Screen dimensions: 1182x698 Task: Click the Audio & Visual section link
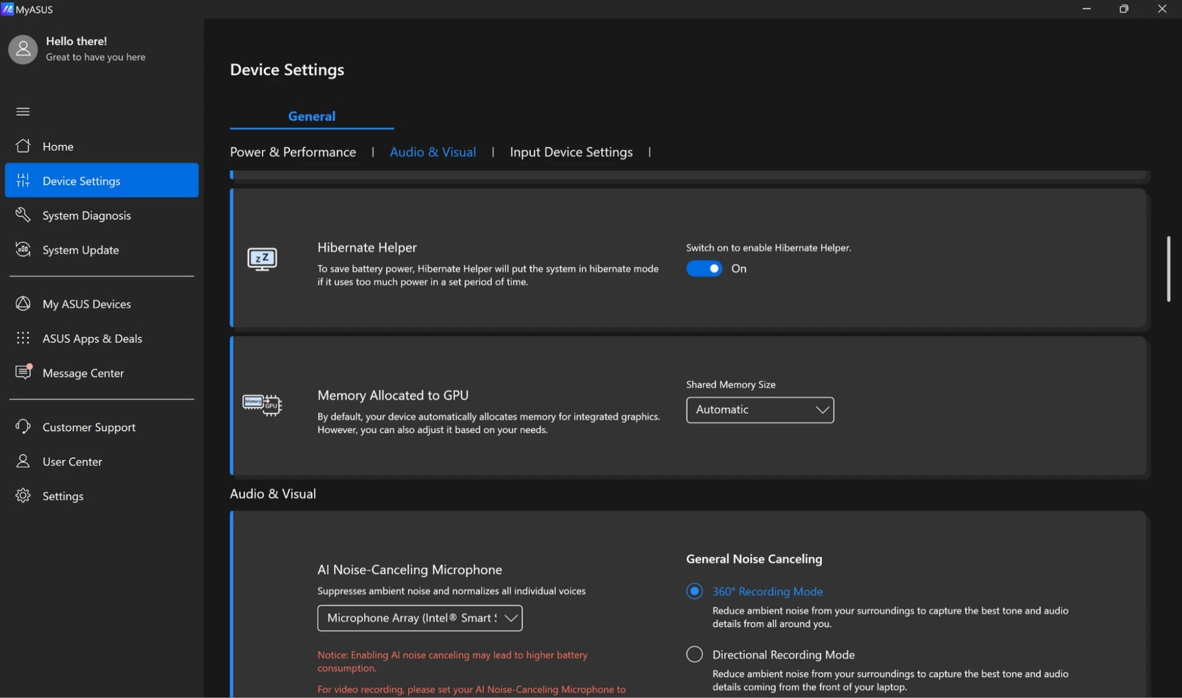click(433, 152)
